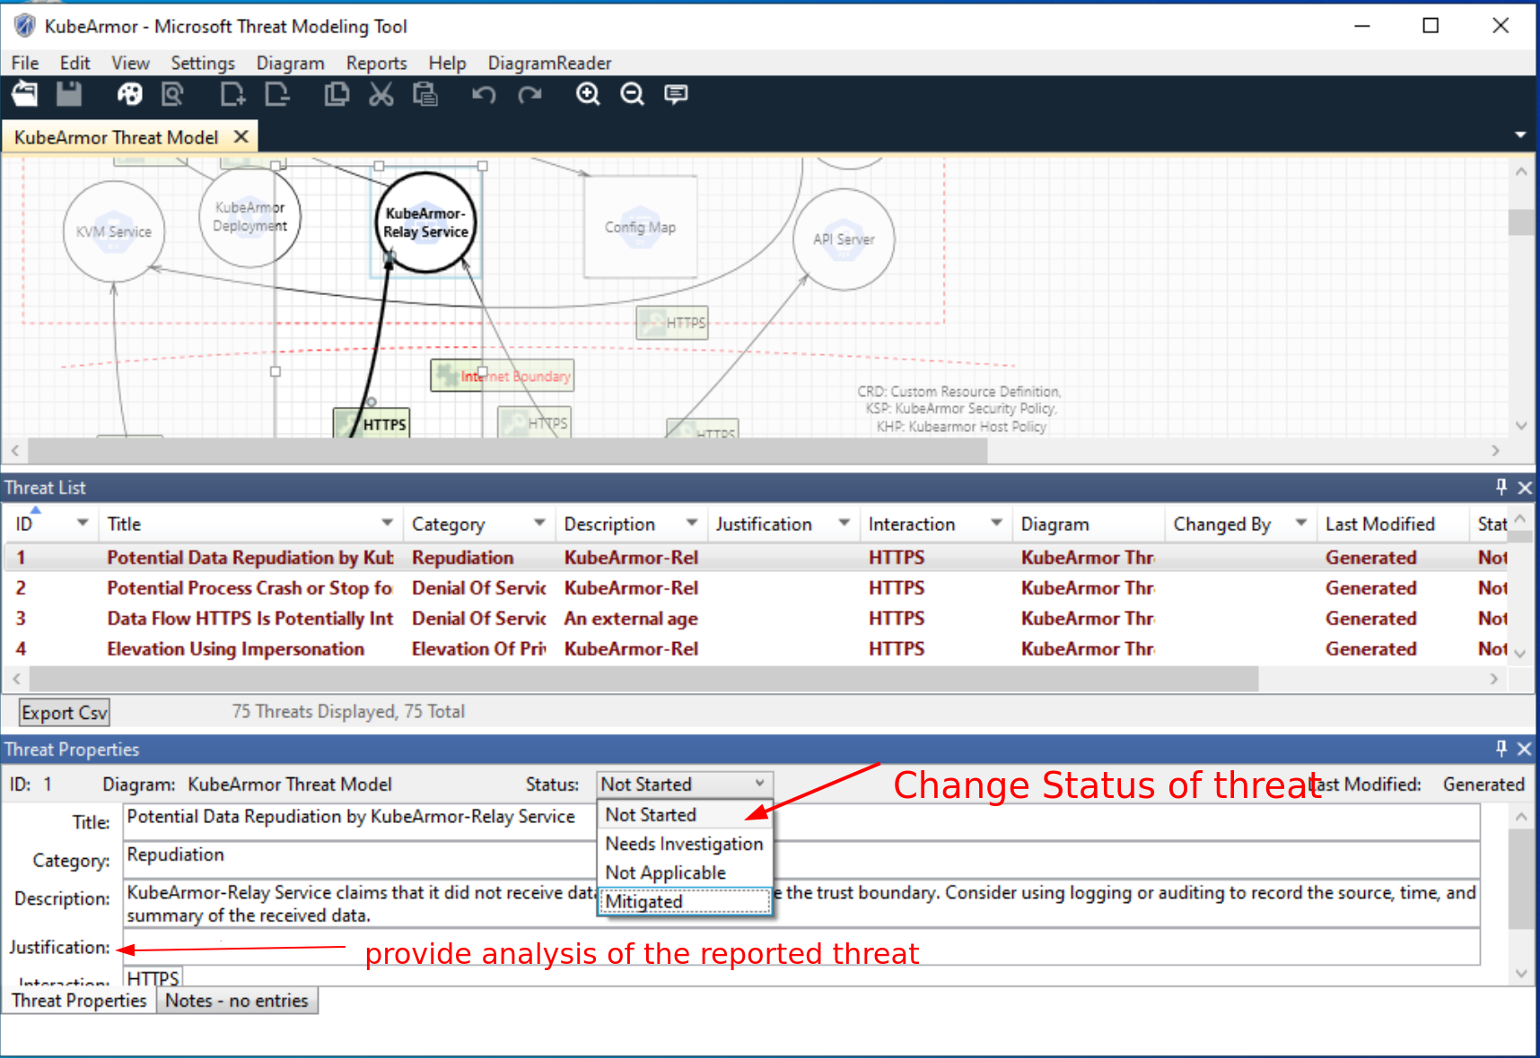Click the Open model toolbar icon
Viewport: 1540px width, 1058px height.
tap(25, 94)
